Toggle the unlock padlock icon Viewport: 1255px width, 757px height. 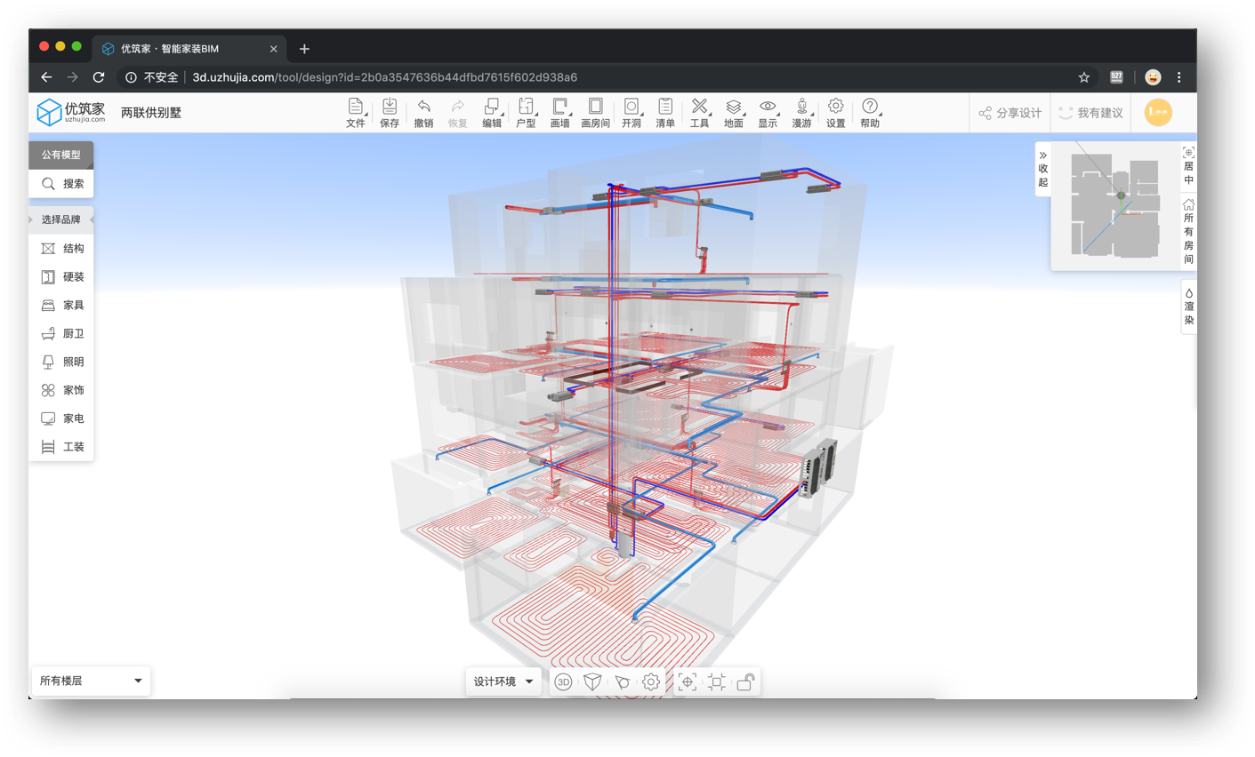coord(746,682)
